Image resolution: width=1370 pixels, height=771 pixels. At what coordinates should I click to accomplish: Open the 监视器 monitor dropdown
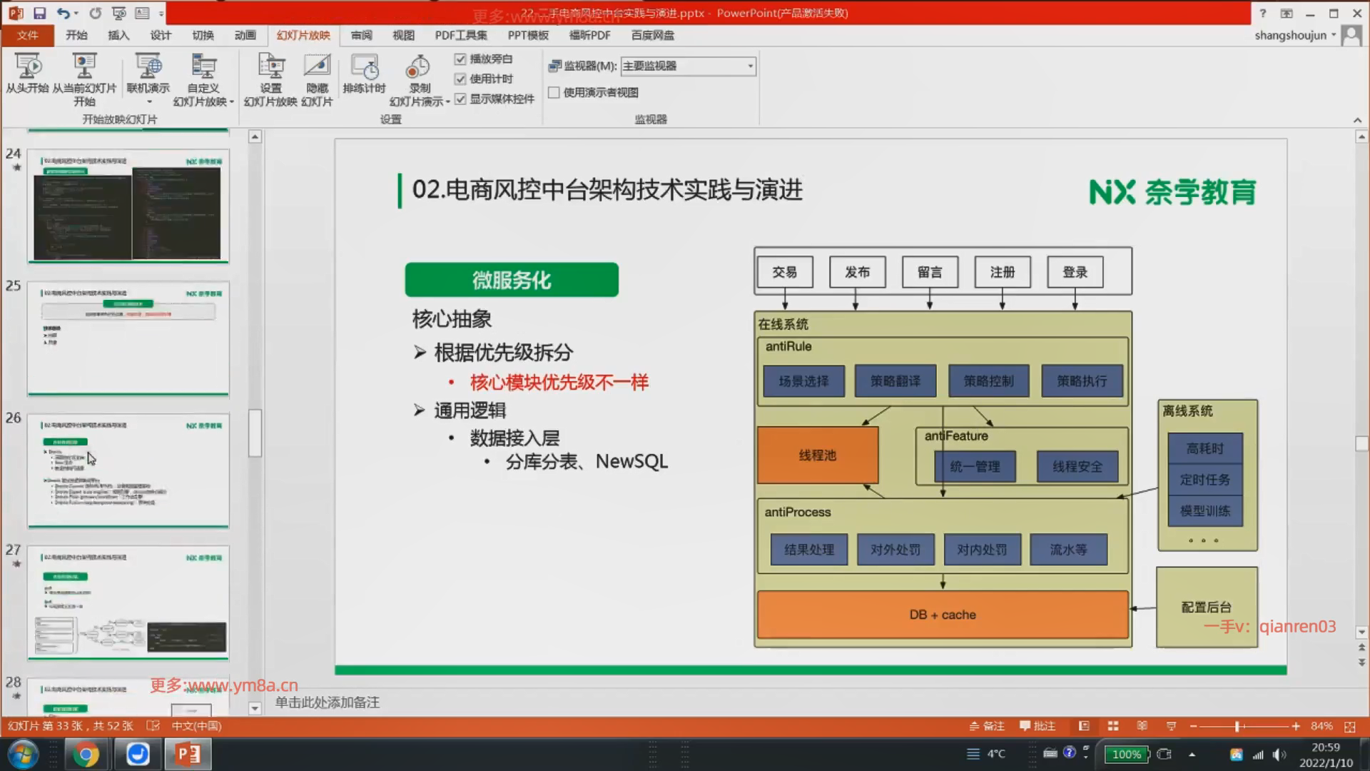pyautogui.click(x=750, y=66)
